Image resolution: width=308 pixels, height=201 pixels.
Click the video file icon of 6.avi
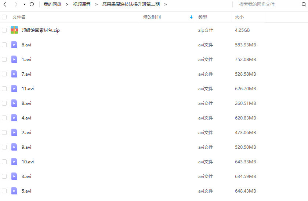coord(14,45)
